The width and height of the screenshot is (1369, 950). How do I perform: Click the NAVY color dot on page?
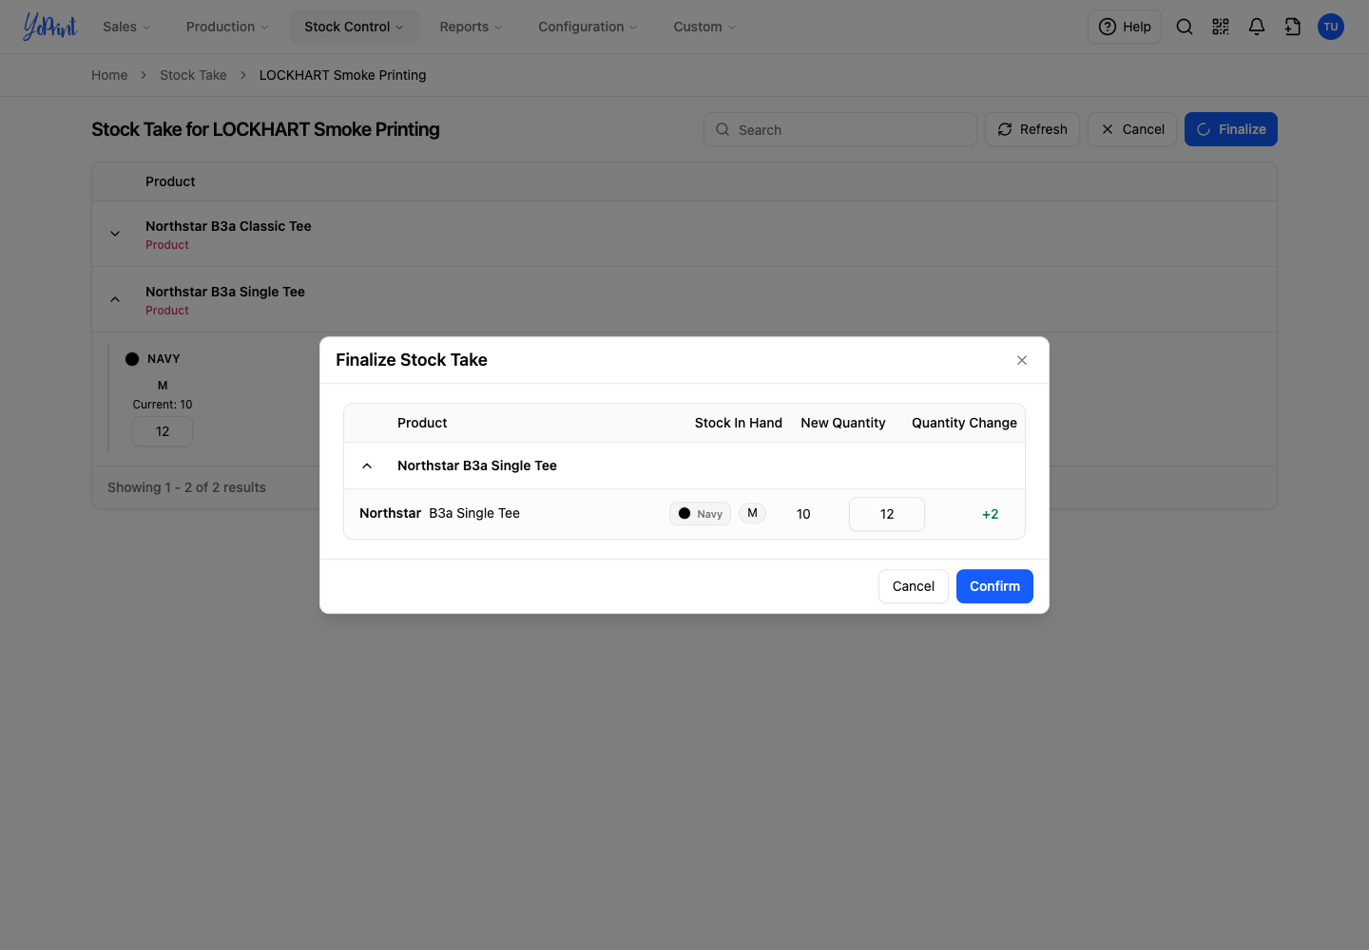(x=132, y=359)
